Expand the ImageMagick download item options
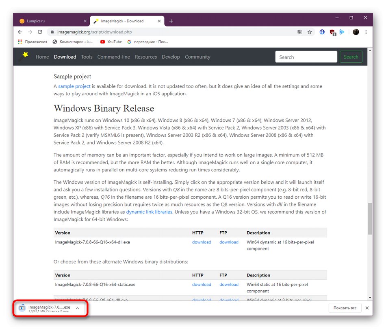Viewport: 386px width, 329px height. [x=78, y=308]
